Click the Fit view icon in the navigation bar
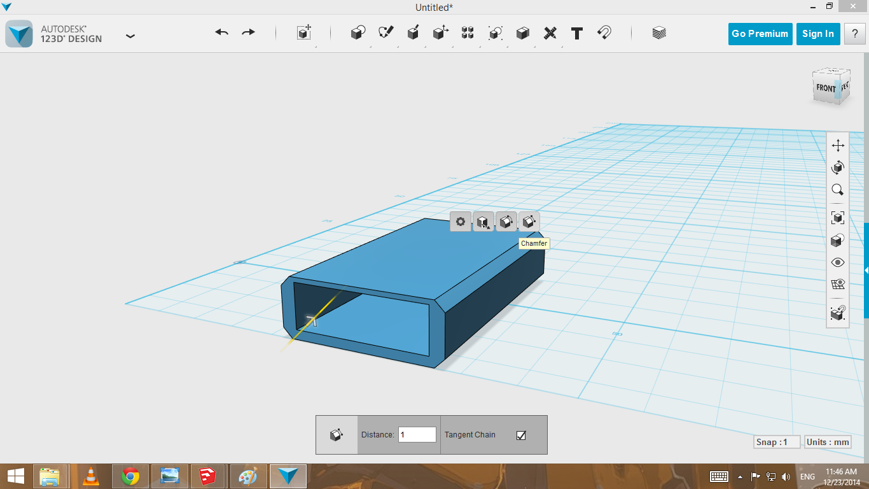 click(x=838, y=218)
